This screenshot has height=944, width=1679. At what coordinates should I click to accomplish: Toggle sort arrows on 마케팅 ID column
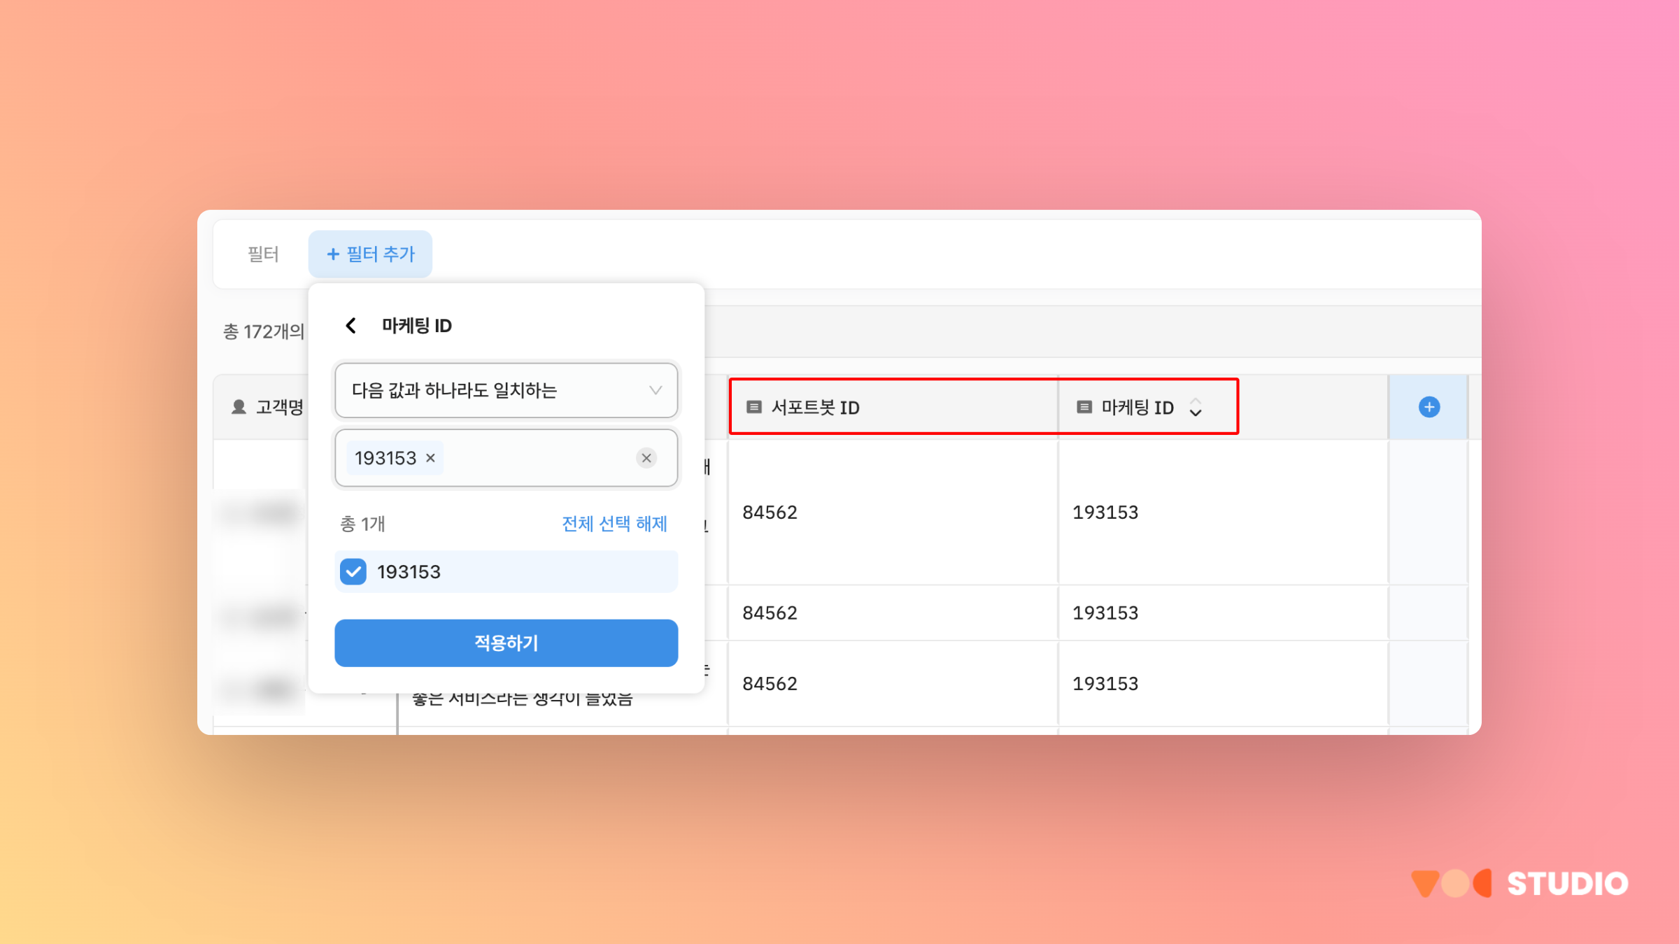point(1196,408)
